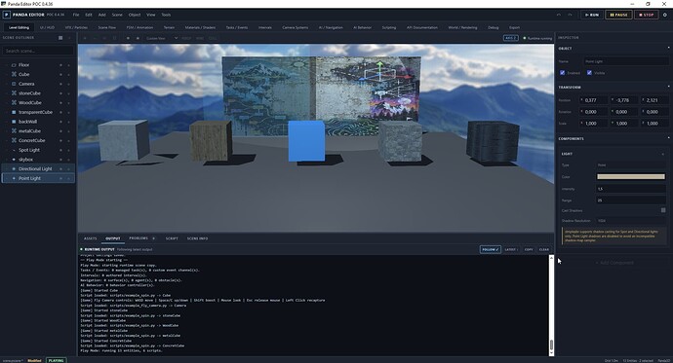Click the Intensity value field
This screenshot has width=673, height=363.
click(631, 189)
